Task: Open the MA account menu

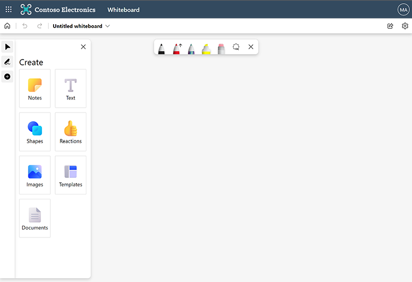Action: point(403,10)
